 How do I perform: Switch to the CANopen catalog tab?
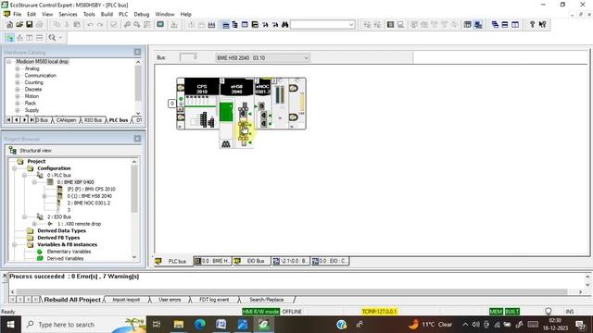[66, 120]
